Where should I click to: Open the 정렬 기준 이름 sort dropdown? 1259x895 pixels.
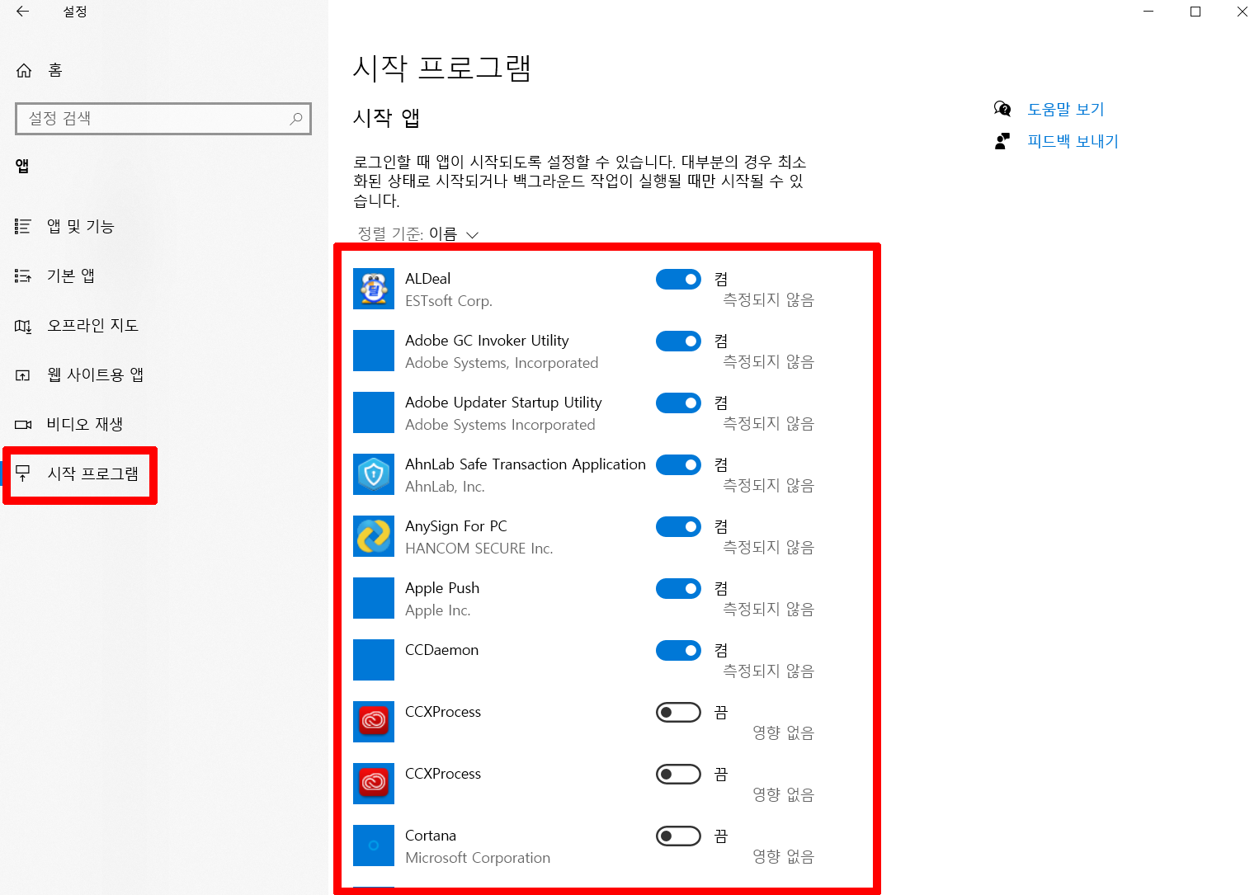tap(418, 234)
